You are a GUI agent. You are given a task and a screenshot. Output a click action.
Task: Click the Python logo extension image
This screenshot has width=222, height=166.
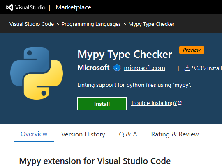[x=37, y=73]
